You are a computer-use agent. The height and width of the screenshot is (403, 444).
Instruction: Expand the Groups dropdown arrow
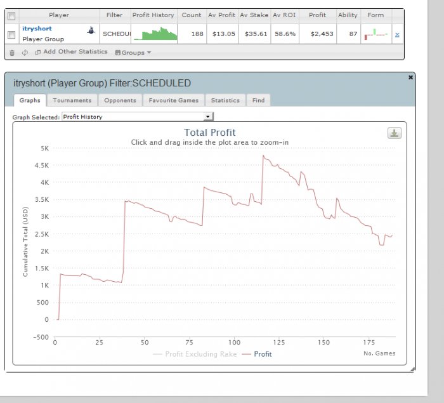pyautogui.click(x=149, y=53)
